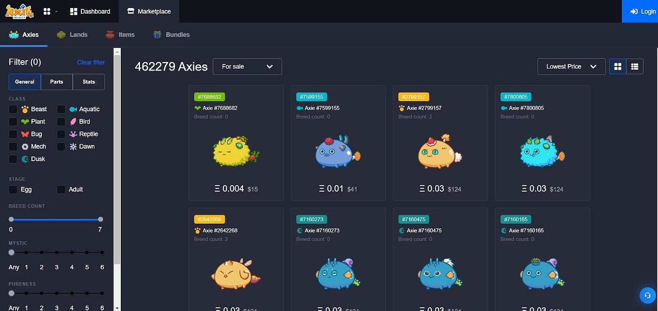Open the blue Axie #7599155 image
The width and height of the screenshot is (658, 311).
pyautogui.click(x=337, y=152)
